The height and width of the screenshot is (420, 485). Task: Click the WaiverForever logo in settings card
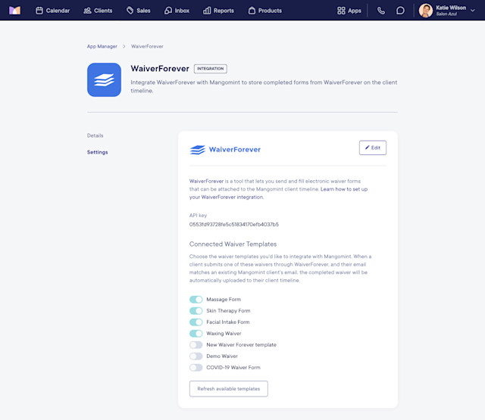[225, 150]
